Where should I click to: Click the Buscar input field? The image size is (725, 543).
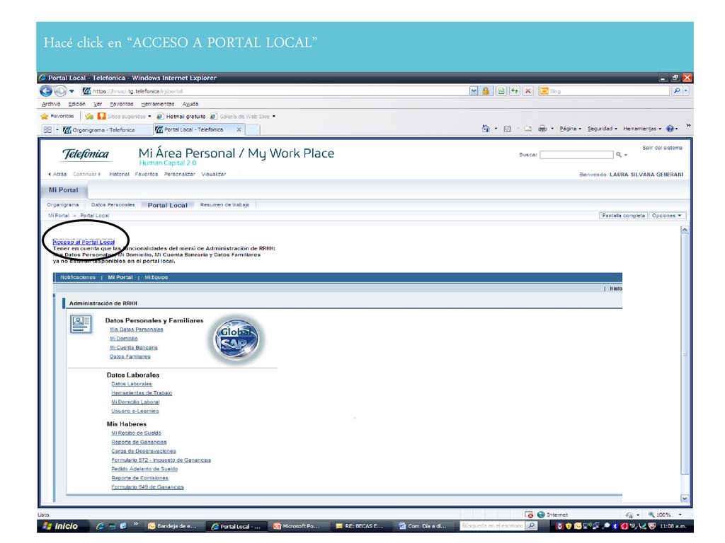[x=576, y=155]
